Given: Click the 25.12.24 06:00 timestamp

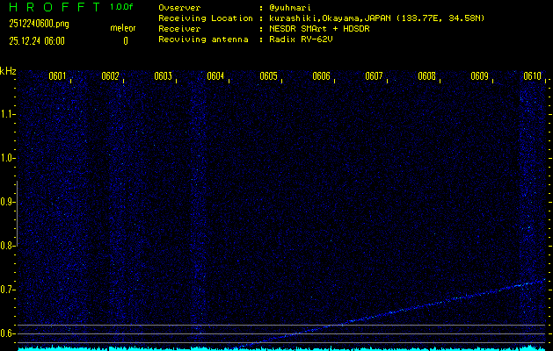Looking at the screenshot, I should pos(37,40).
